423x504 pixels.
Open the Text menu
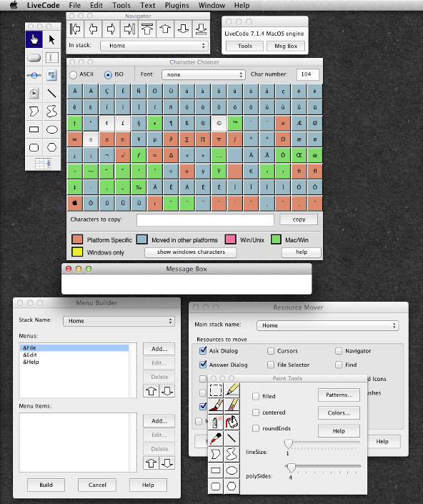point(148,6)
